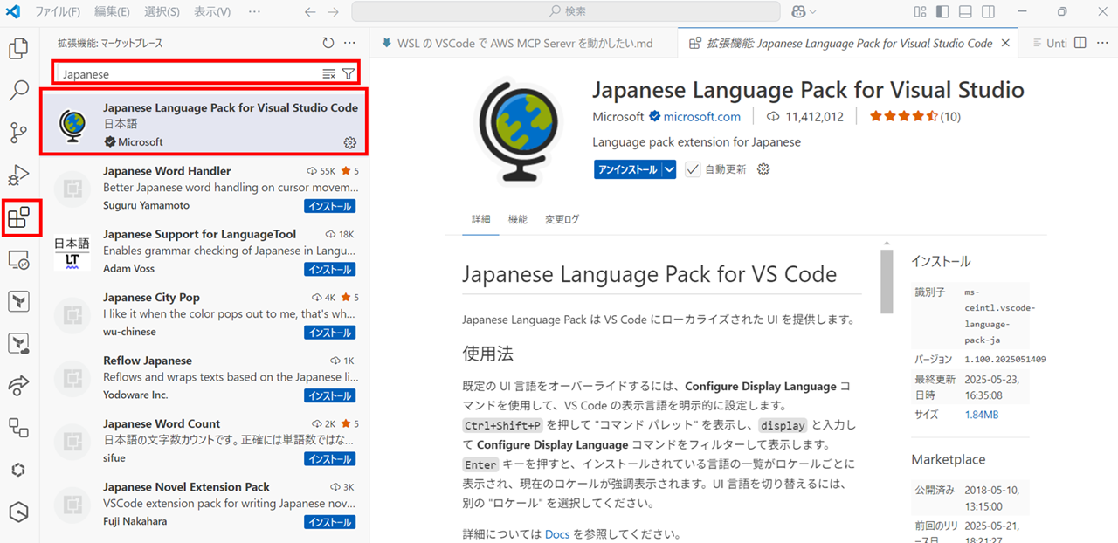Select the 機能 tab

(518, 219)
